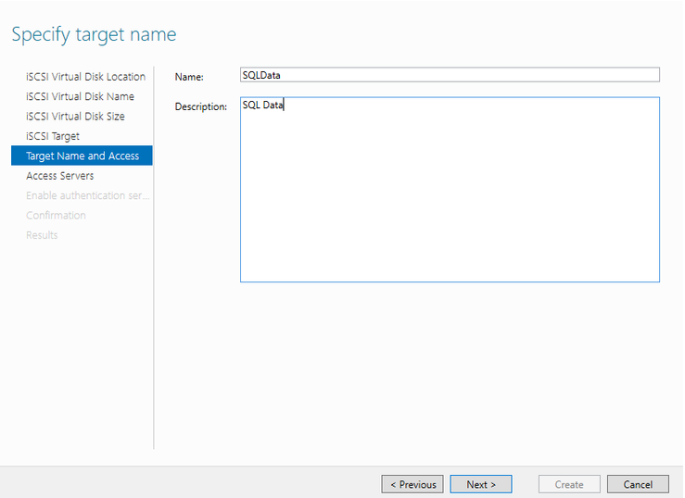This screenshot has width=685, height=498.
Task: Switch to the Access Servers step
Action: pos(59,176)
